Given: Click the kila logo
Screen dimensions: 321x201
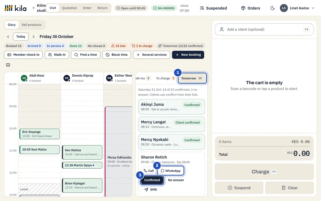Looking at the screenshot, I should (15, 8).
